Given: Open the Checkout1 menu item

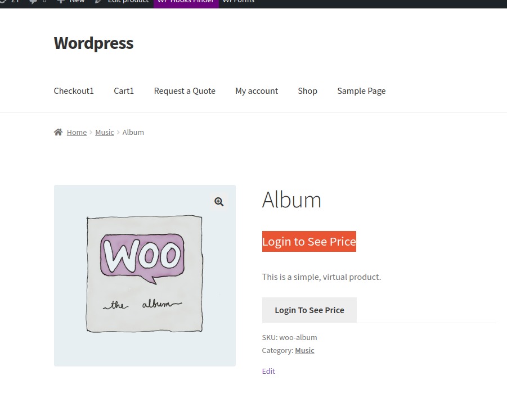Looking at the screenshot, I should [74, 90].
